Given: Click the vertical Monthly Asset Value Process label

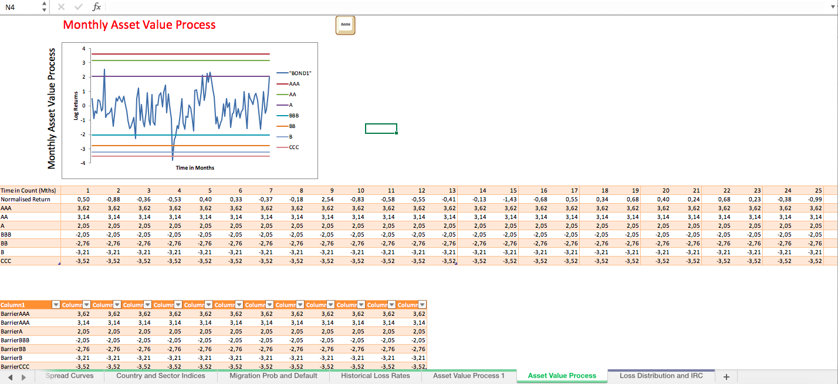Looking at the screenshot, I should (x=52, y=109).
